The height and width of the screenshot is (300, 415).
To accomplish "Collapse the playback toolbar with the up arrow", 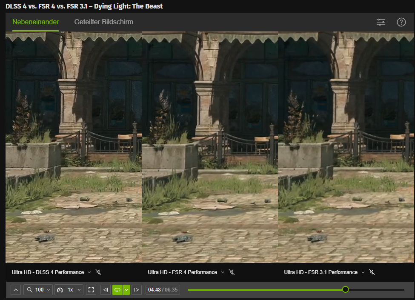I will tap(15, 289).
